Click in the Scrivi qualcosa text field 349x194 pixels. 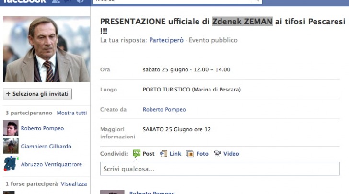pyautogui.click(x=220, y=169)
